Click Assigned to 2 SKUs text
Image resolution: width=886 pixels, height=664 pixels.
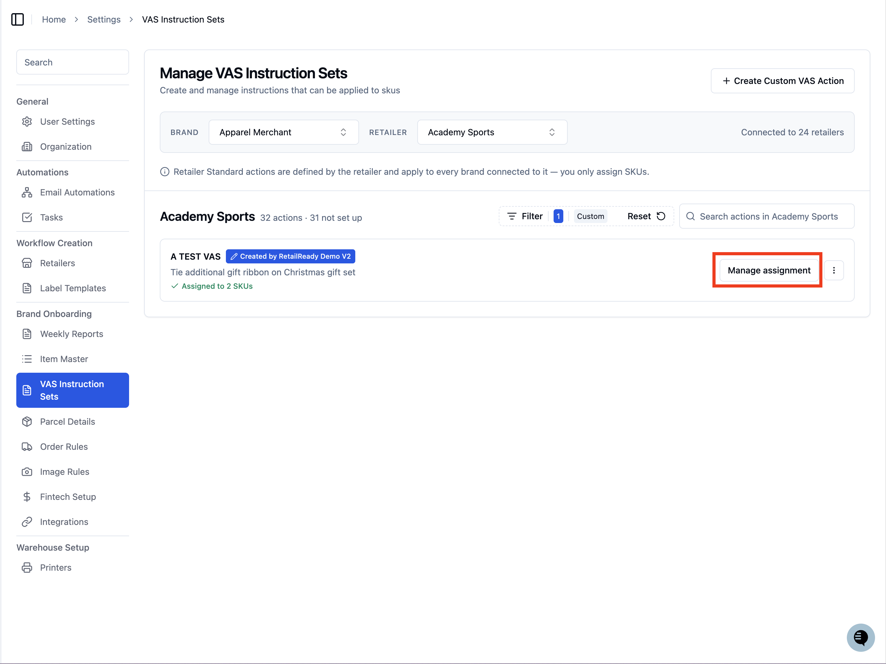(217, 286)
